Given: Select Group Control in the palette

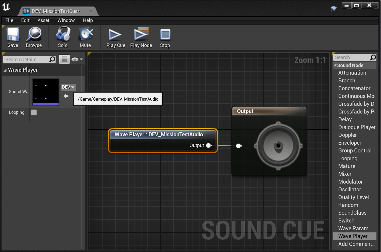Looking at the screenshot, I should [355, 151].
